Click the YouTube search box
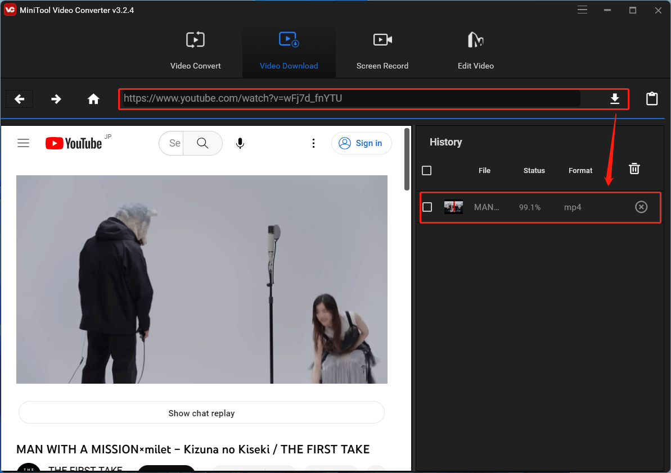This screenshot has width=671, height=473. pos(172,143)
